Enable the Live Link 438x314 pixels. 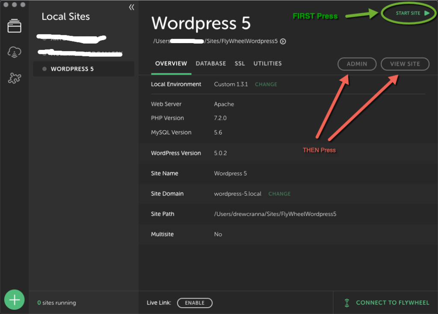point(195,303)
